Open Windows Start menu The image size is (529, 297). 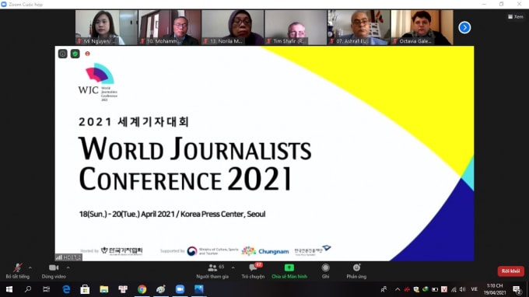click(x=9, y=289)
